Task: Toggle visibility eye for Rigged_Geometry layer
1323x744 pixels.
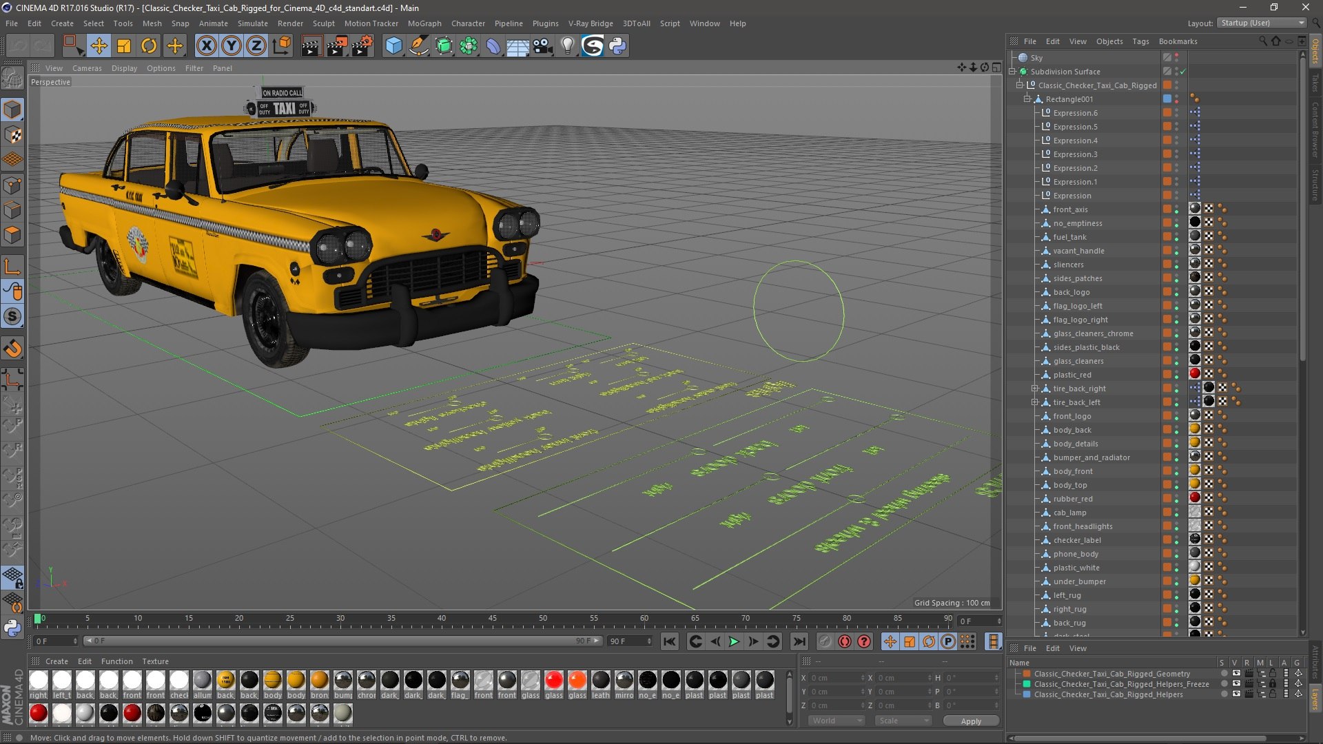Action: click(x=1236, y=674)
